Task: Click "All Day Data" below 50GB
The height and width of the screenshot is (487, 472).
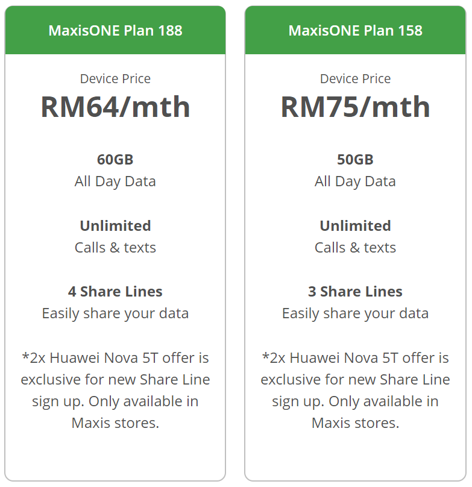Action: [355, 181]
